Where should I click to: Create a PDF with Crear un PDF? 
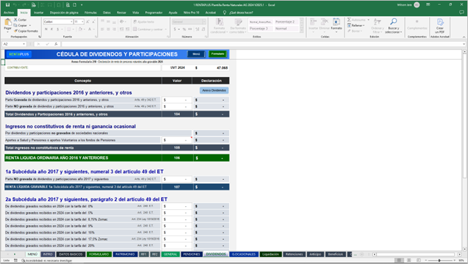pyautogui.click(x=440, y=26)
